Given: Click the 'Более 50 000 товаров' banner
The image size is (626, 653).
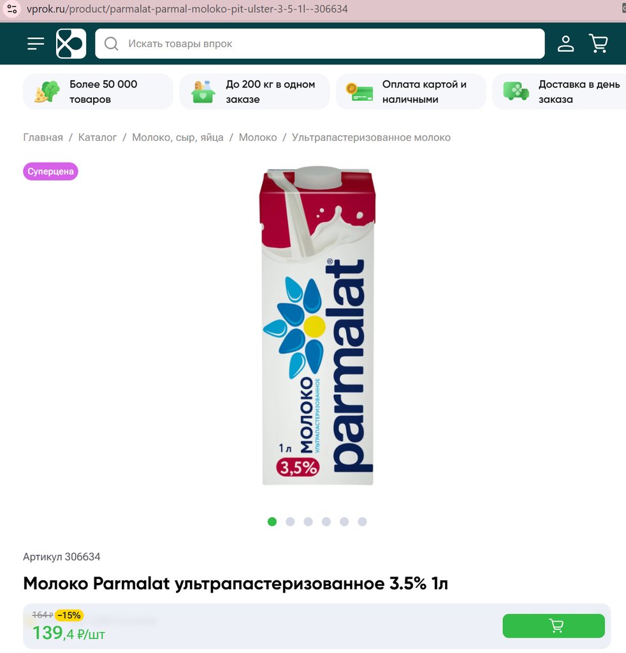Looking at the screenshot, I should [x=98, y=92].
